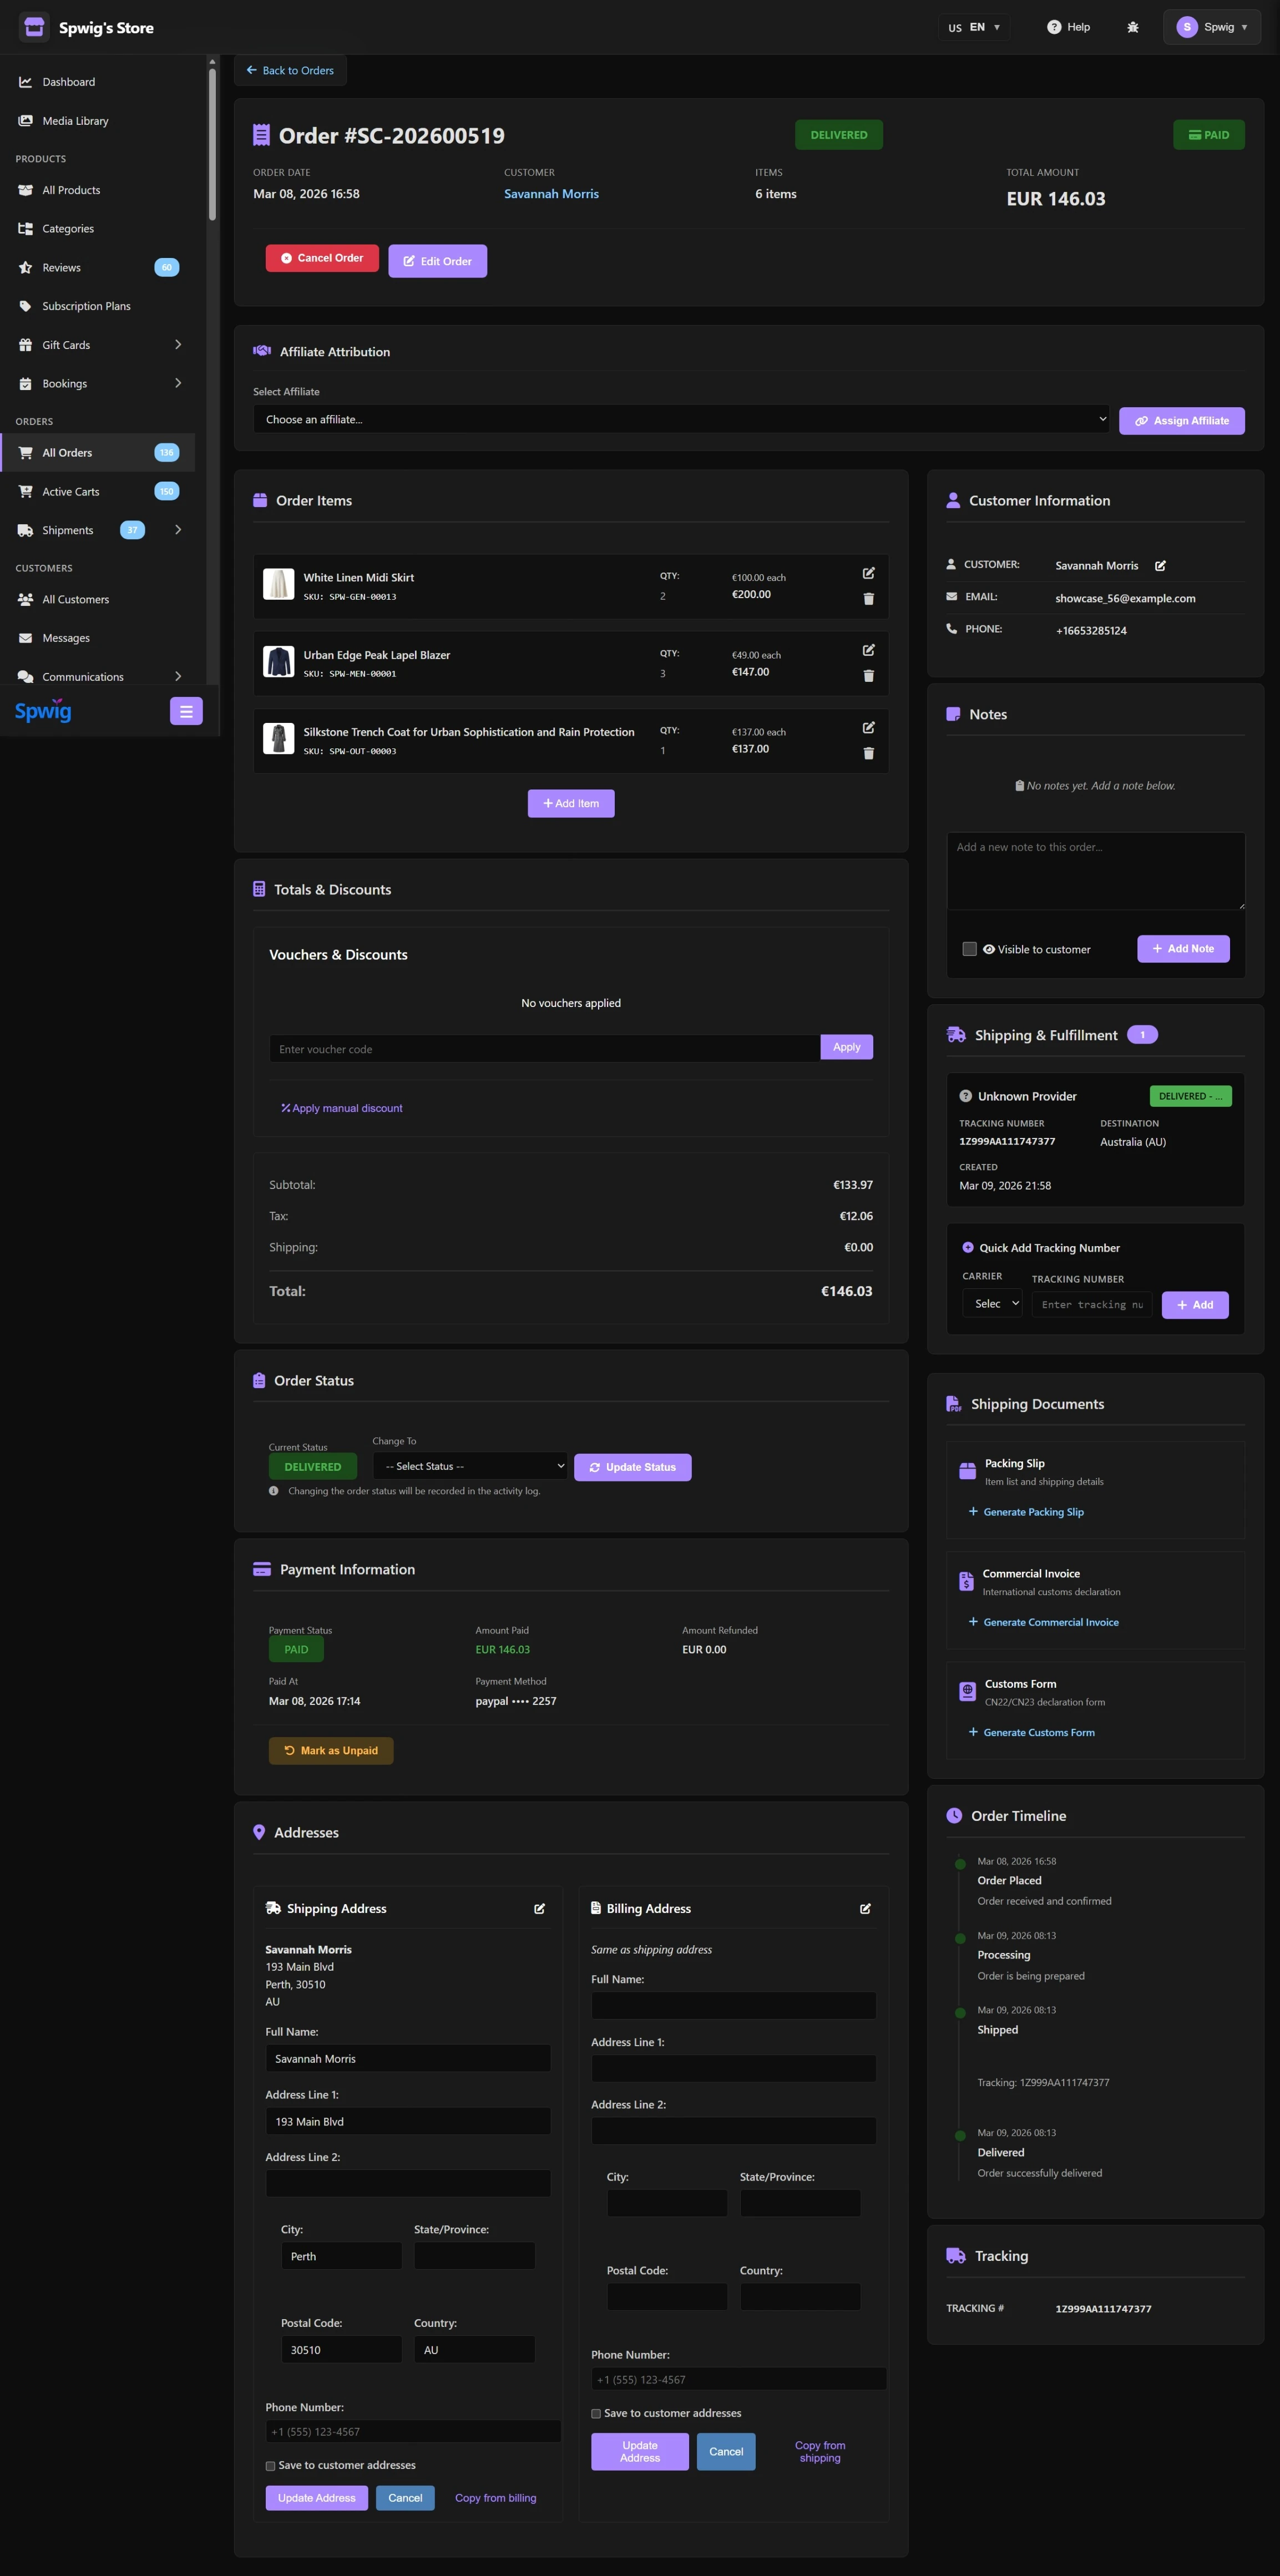
Task: Delete the Silkstone Trench Coat item
Action: click(868, 753)
